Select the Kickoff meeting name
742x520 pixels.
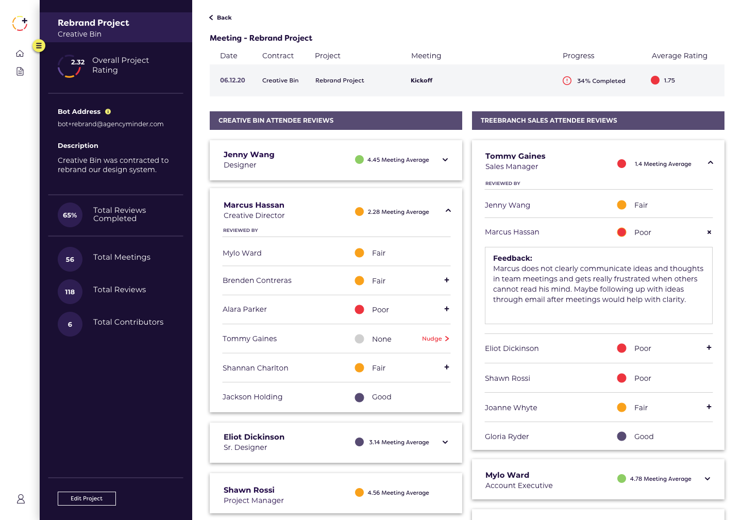click(421, 80)
